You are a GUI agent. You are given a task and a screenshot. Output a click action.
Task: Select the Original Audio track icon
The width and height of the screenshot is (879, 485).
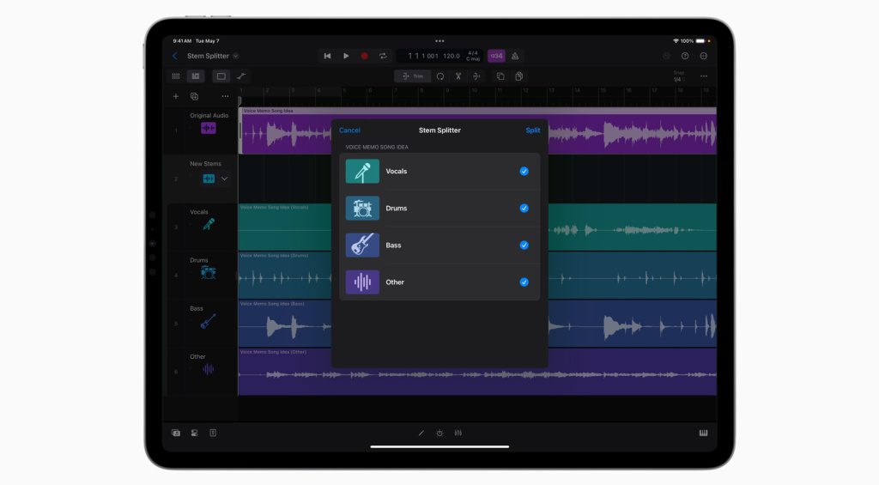tap(209, 128)
